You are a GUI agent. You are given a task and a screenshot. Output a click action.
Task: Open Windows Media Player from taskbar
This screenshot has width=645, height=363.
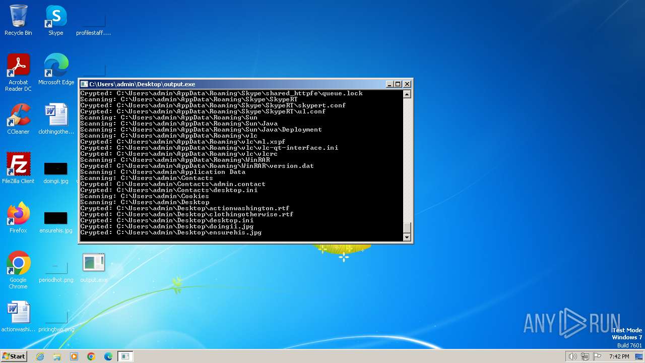point(74,356)
